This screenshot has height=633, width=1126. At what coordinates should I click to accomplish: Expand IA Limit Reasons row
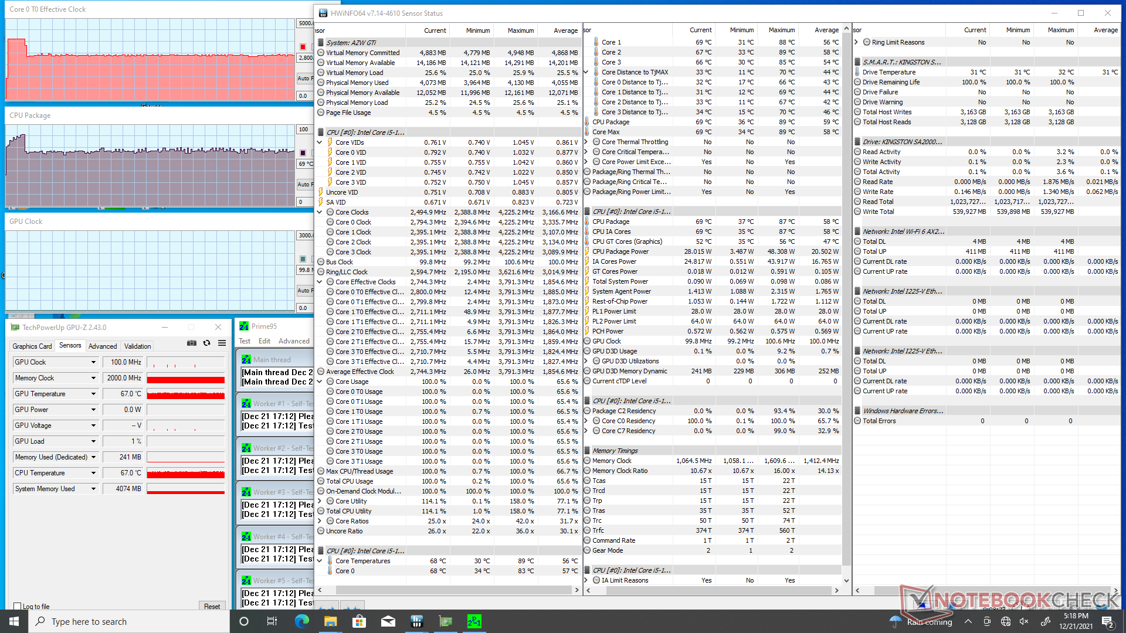586,580
